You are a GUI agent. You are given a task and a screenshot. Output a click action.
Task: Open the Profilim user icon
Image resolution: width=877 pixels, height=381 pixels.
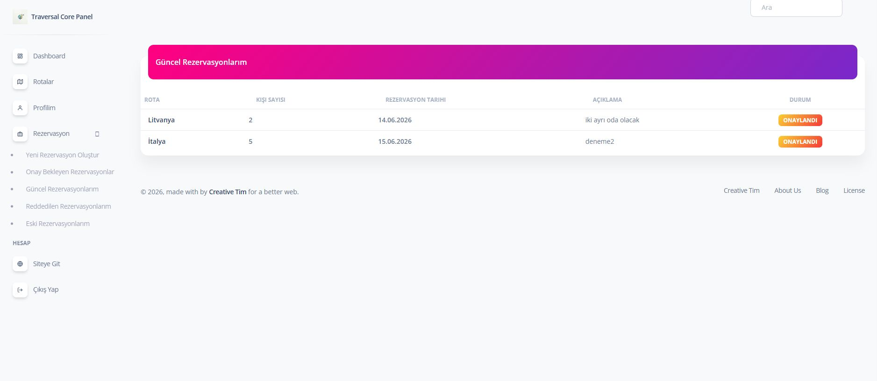click(x=20, y=108)
